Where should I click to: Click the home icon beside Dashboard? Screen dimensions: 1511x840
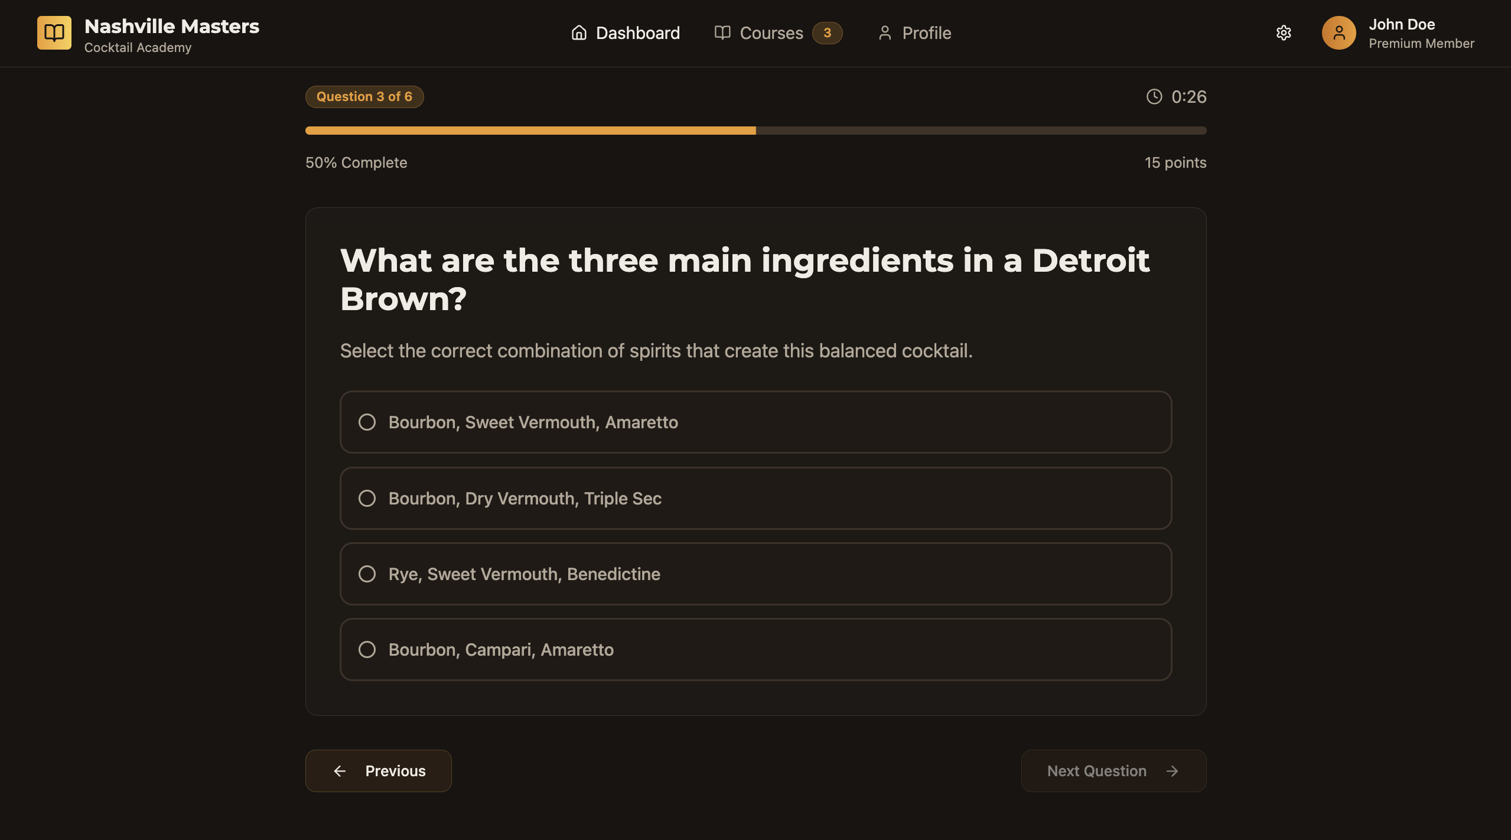click(579, 33)
